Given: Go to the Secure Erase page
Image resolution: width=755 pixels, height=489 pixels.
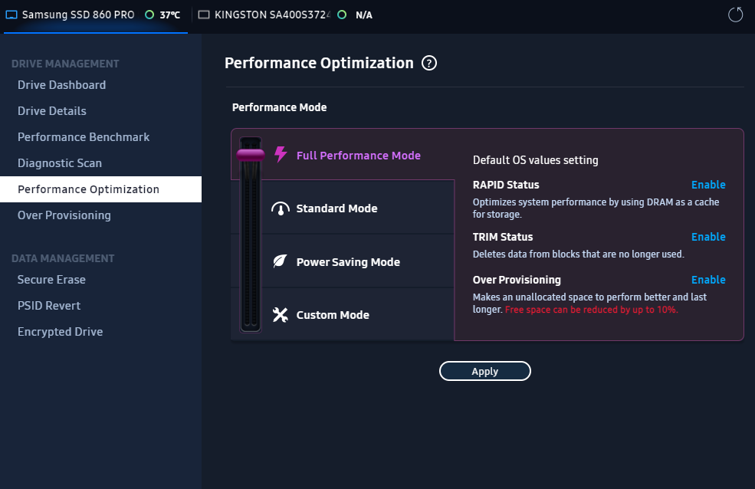Looking at the screenshot, I should [x=51, y=280].
